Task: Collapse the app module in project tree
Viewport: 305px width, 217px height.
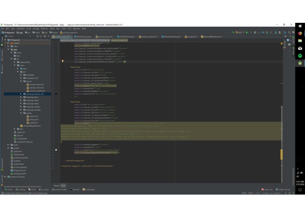Action: point(8,50)
